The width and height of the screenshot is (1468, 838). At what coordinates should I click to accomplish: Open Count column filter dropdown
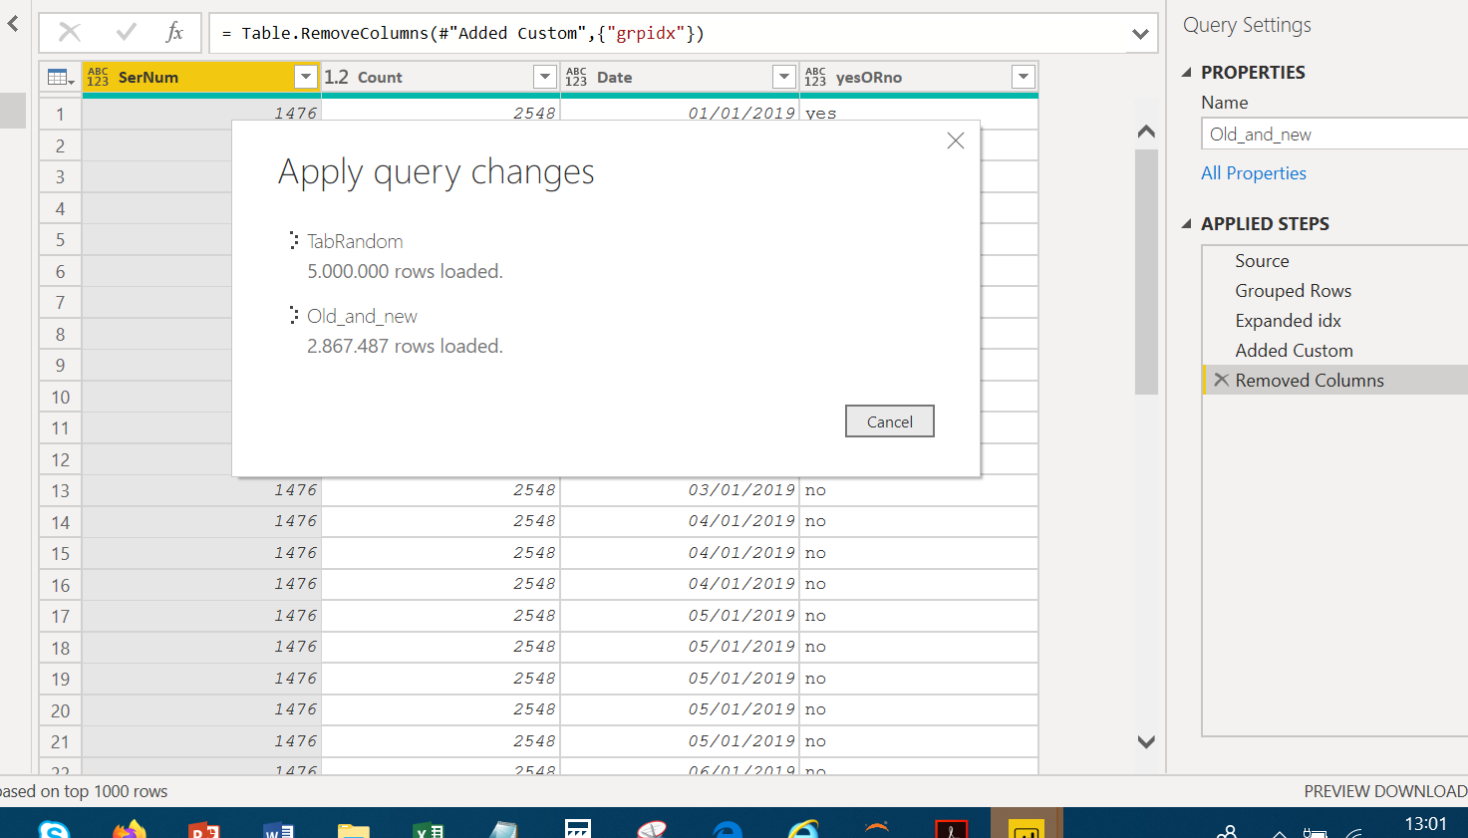click(545, 77)
